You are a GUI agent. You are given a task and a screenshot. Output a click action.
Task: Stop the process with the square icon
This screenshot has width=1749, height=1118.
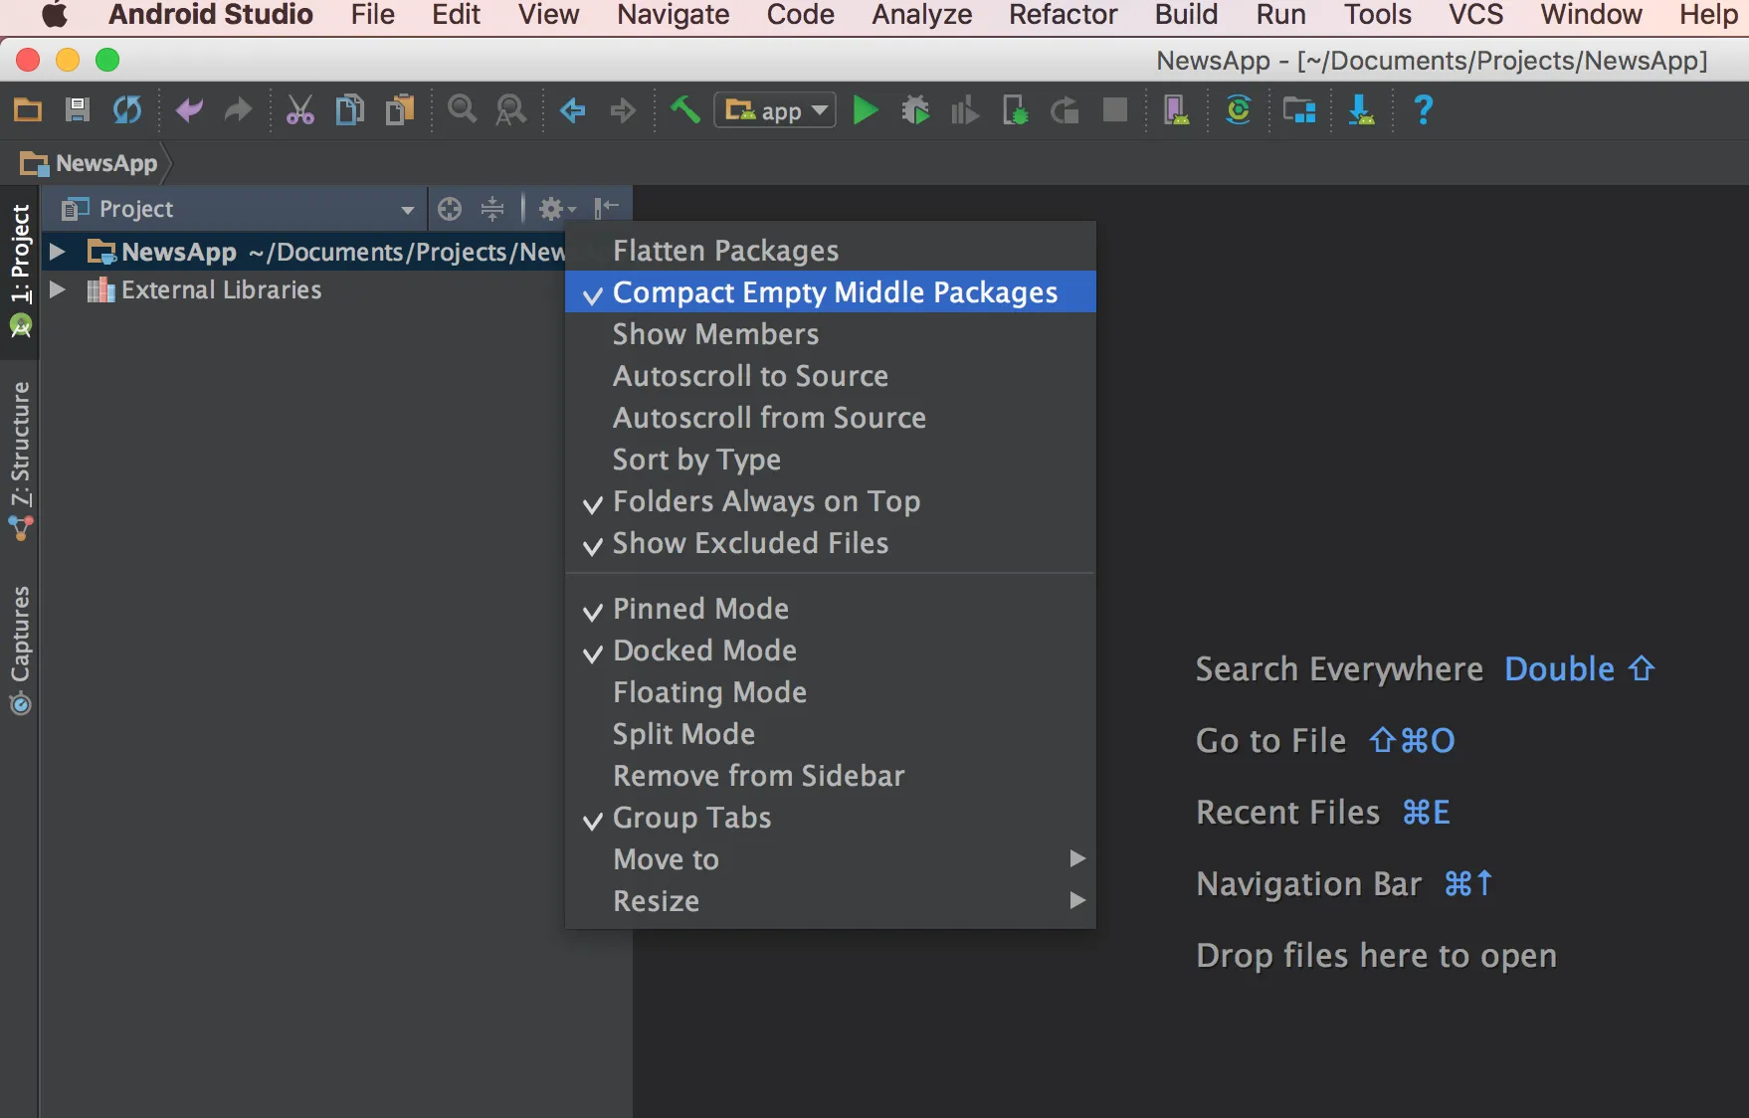pyautogui.click(x=1115, y=109)
